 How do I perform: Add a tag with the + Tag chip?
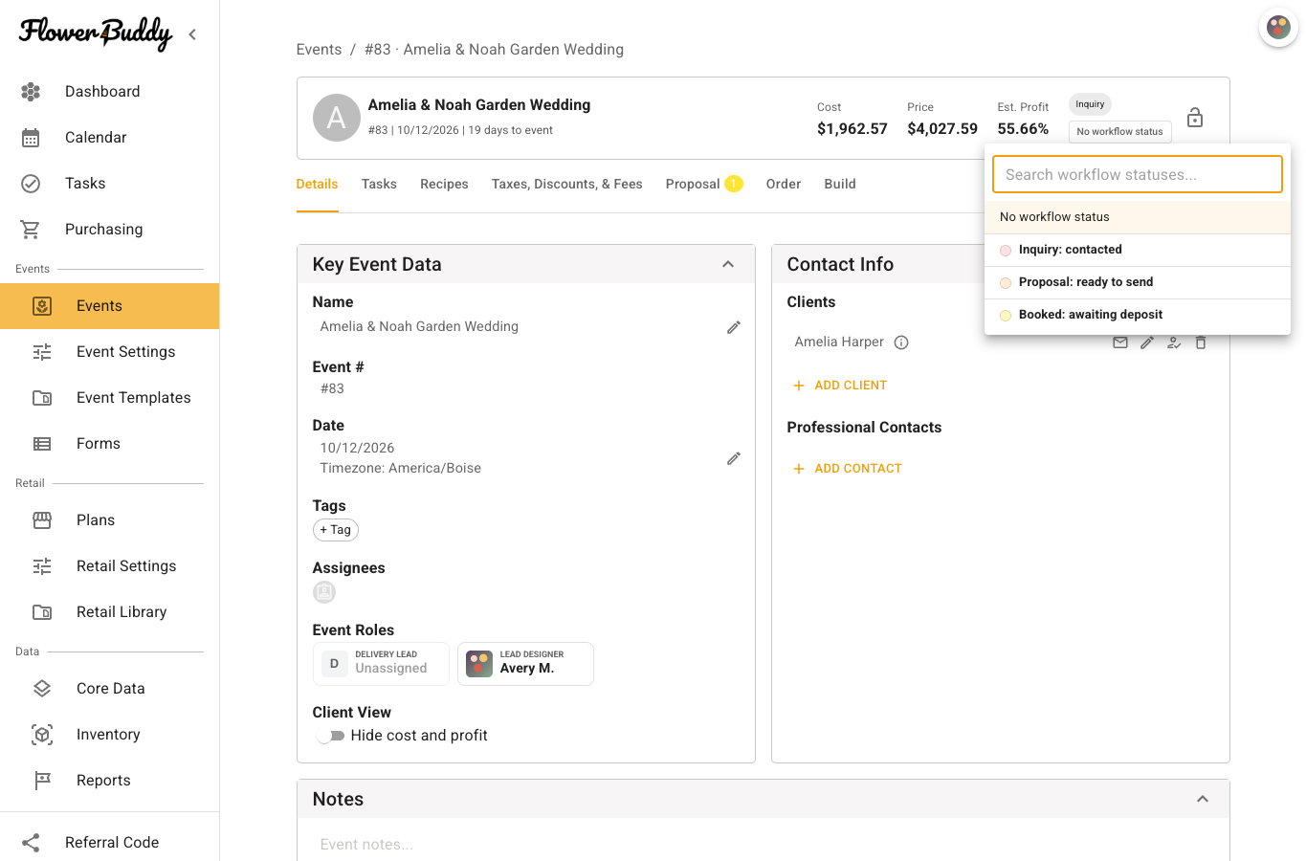[336, 530]
